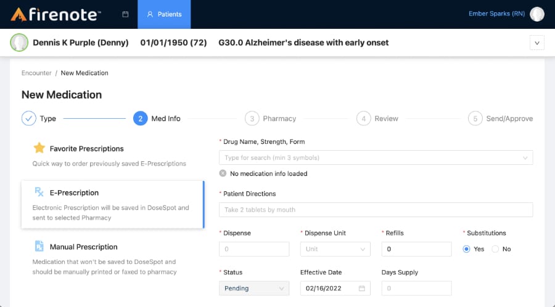Click the Firenote logo

(55, 15)
